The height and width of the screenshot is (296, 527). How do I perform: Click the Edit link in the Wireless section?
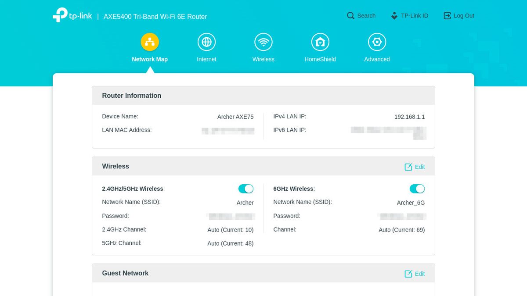tap(419, 167)
